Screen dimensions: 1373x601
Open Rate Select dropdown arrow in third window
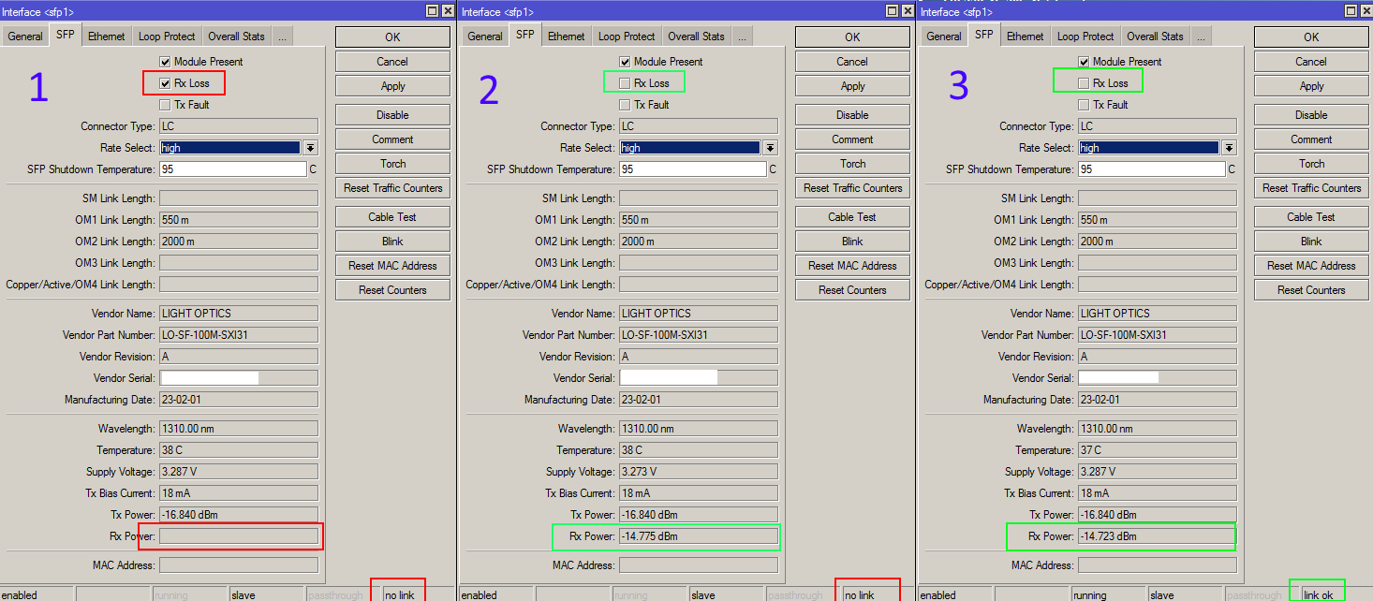pos(1229,148)
